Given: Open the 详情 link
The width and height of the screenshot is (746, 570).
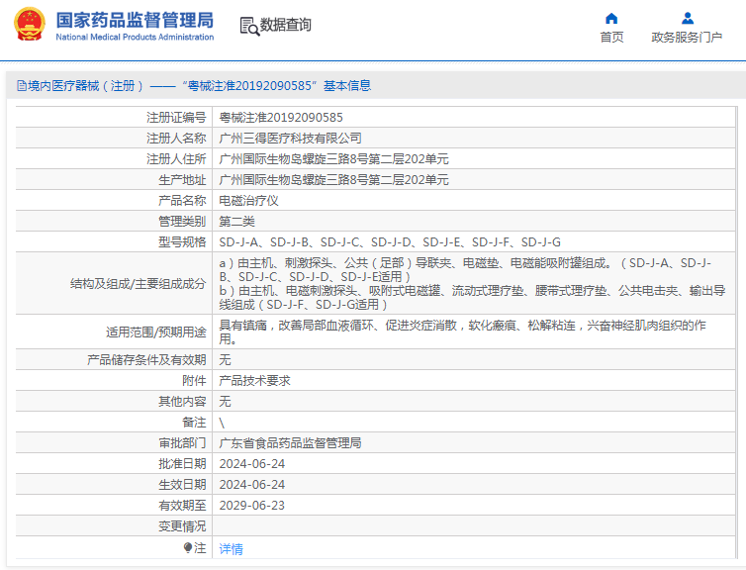Looking at the screenshot, I should coord(231,548).
